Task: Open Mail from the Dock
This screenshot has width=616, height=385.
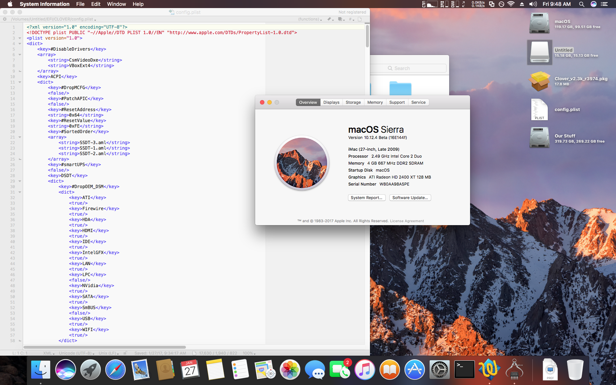Action: pos(140,370)
